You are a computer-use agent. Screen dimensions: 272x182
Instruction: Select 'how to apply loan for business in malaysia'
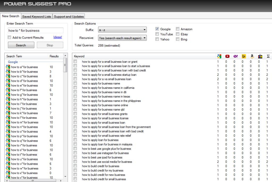coord(107,144)
